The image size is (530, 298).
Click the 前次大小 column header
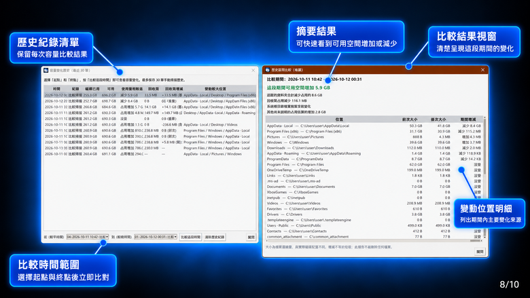coord(410,119)
